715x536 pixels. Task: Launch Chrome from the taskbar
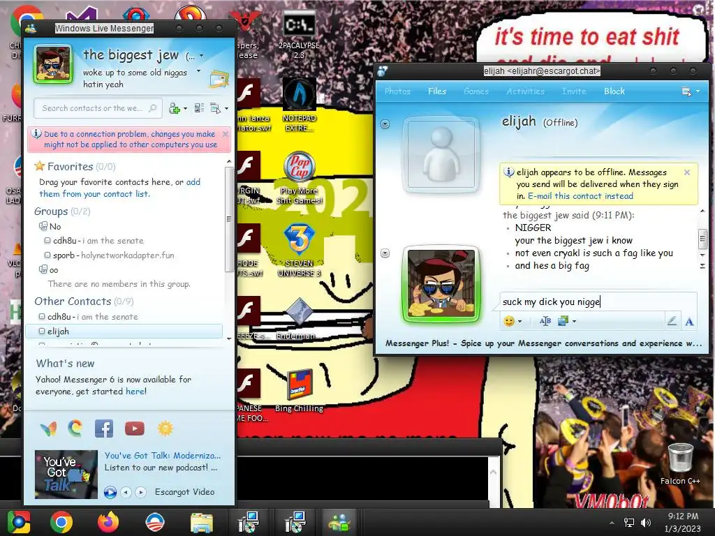point(61,522)
